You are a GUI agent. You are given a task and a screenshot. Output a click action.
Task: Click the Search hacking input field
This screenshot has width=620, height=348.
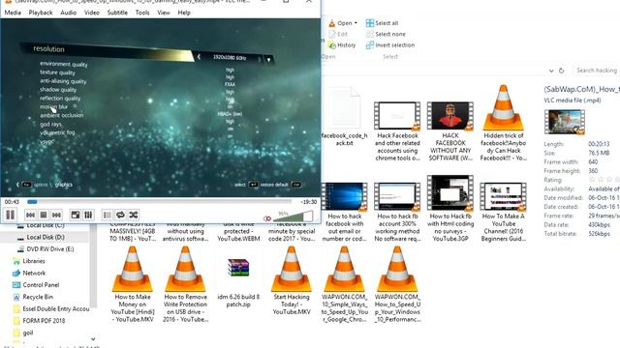point(597,71)
